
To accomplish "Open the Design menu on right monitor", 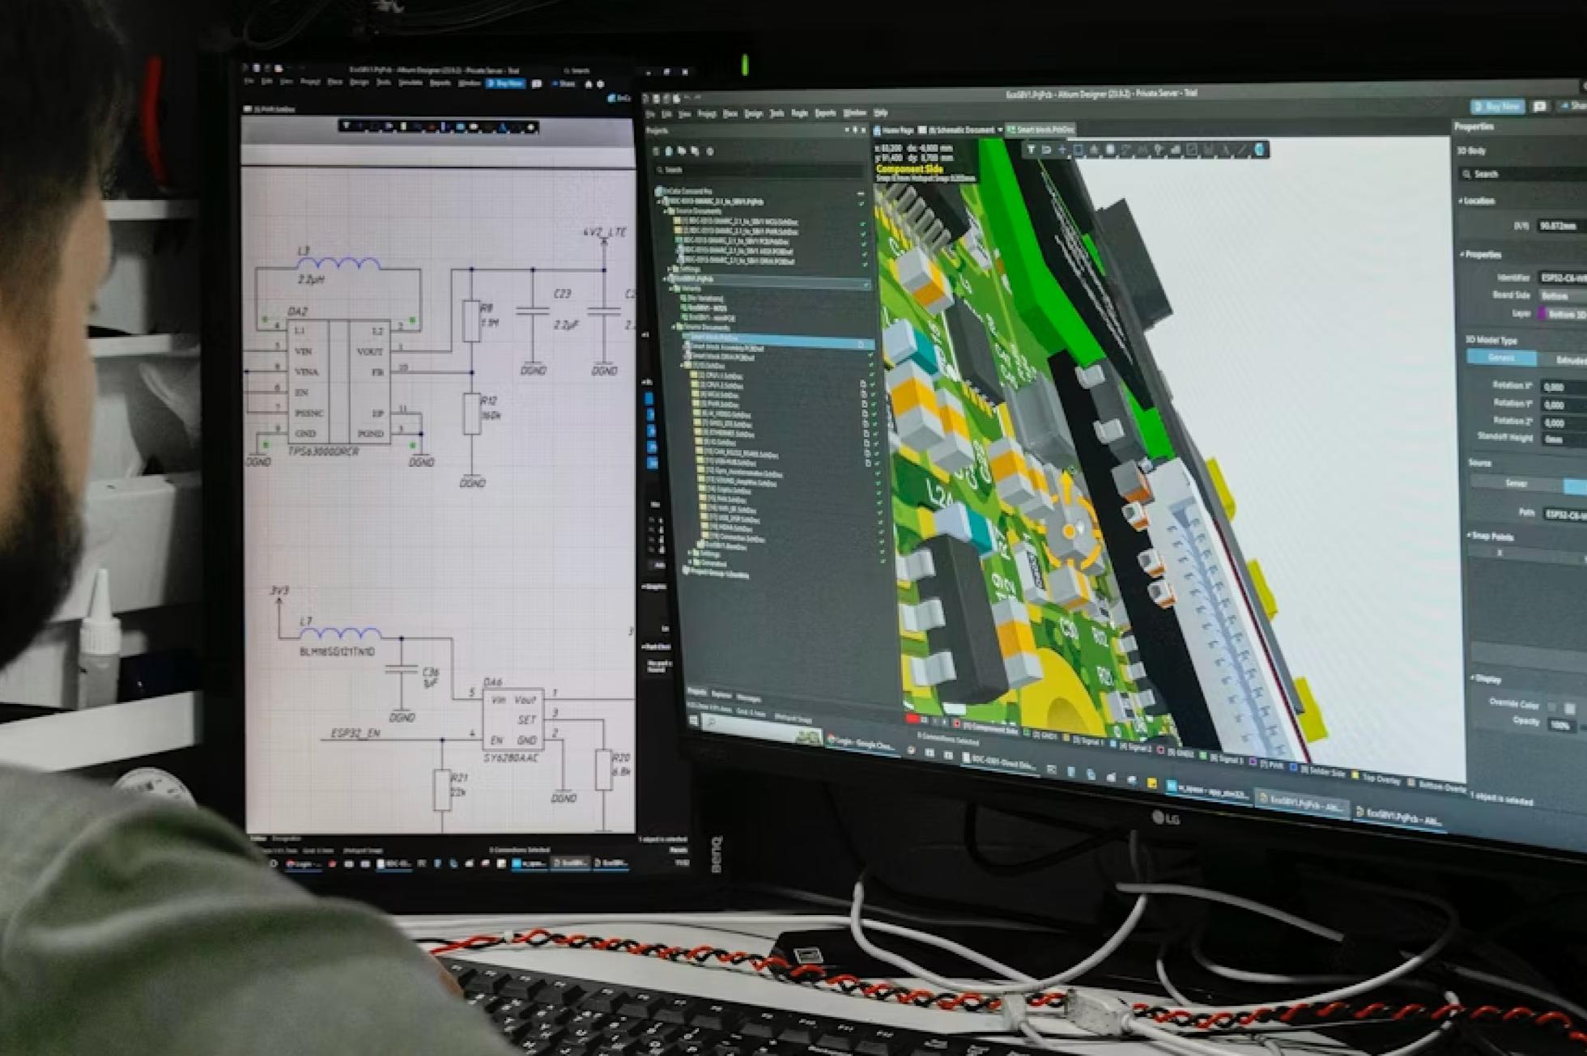I will tap(753, 114).
